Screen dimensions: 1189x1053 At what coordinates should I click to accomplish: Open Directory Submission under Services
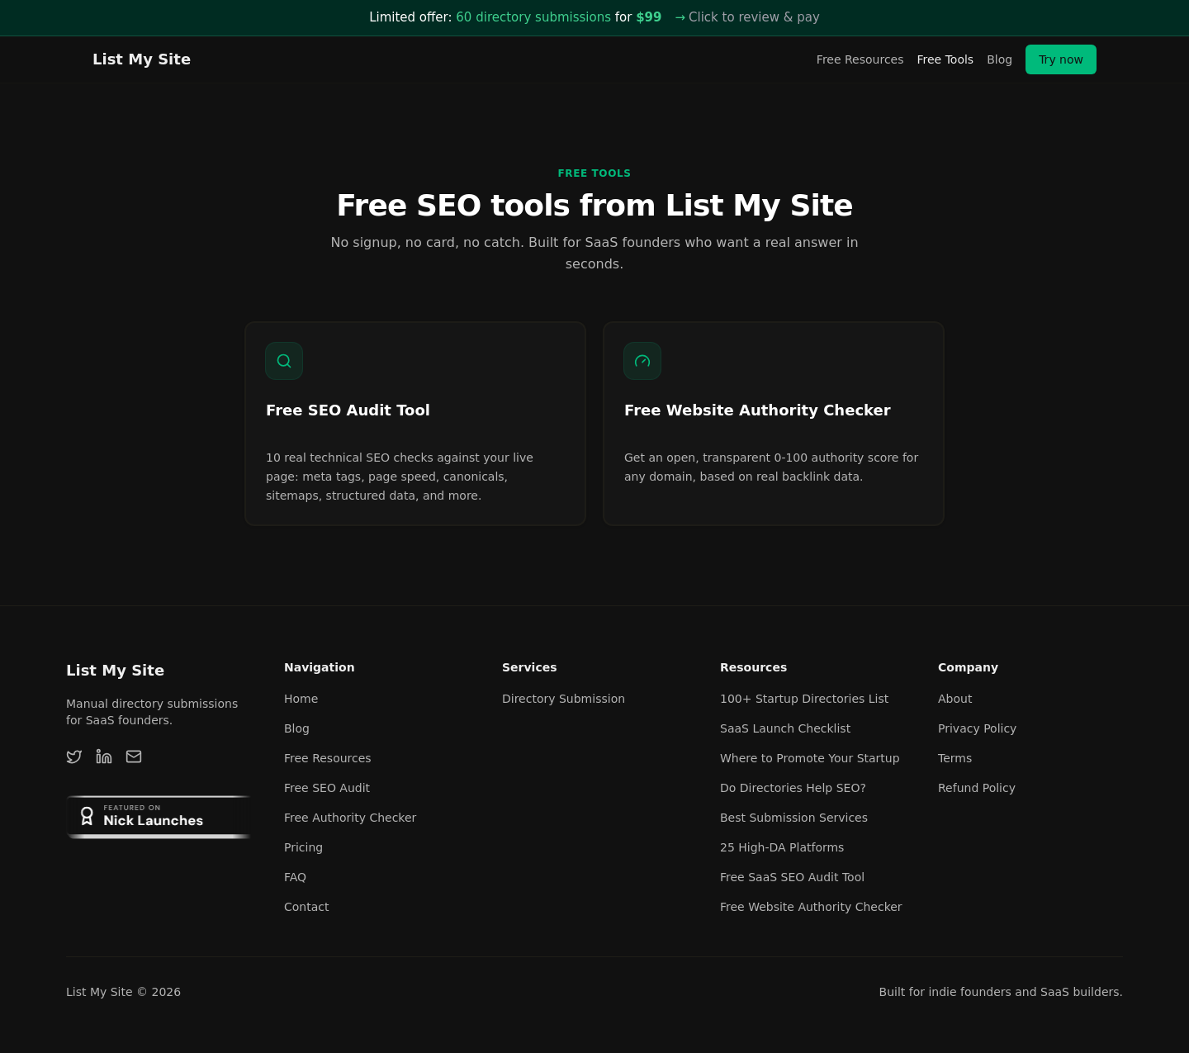click(563, 699)
